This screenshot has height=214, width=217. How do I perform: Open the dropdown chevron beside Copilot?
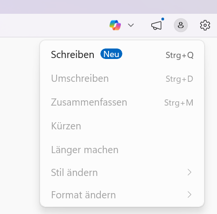coord(131,25)
